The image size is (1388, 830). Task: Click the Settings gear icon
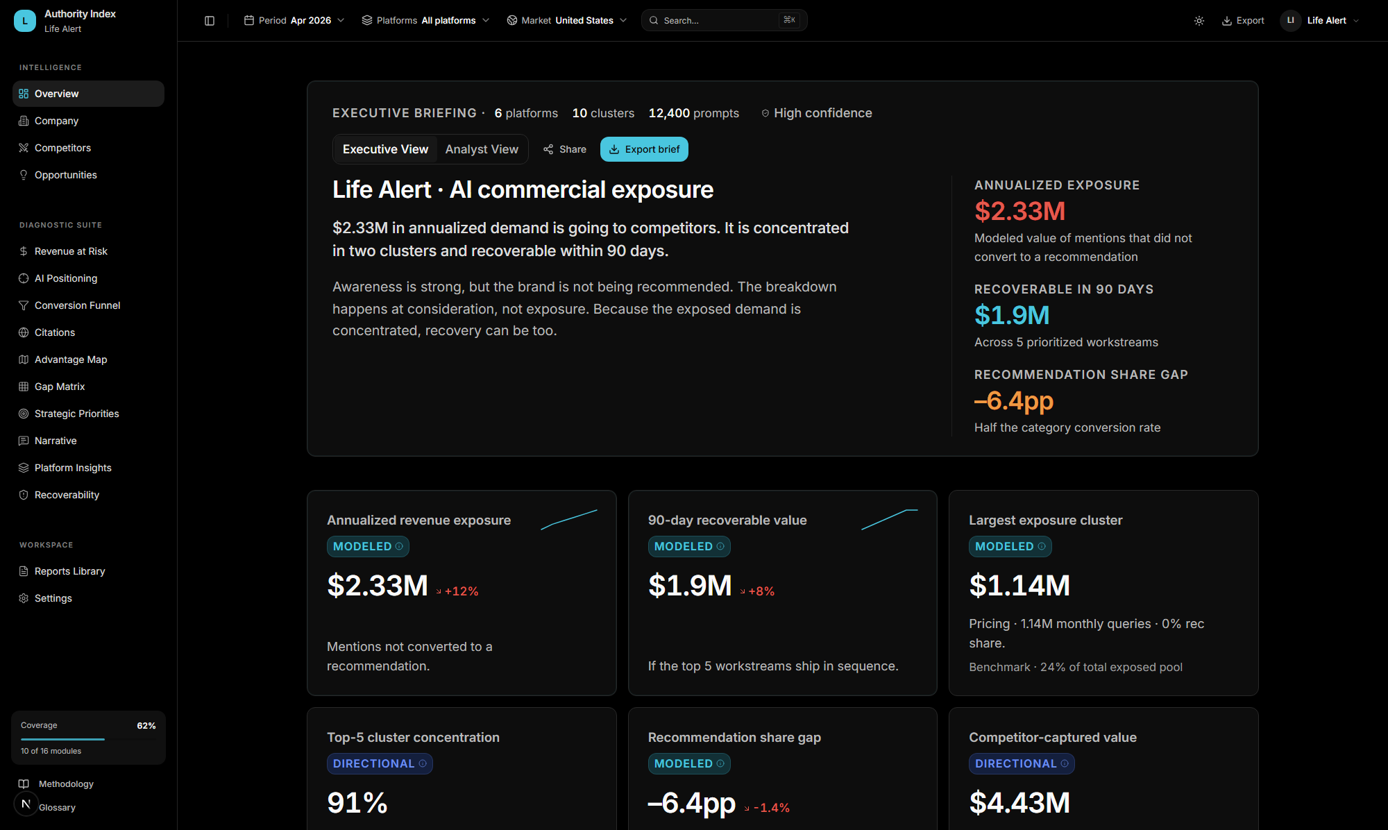pyautogui.click(x=24, y=598)
